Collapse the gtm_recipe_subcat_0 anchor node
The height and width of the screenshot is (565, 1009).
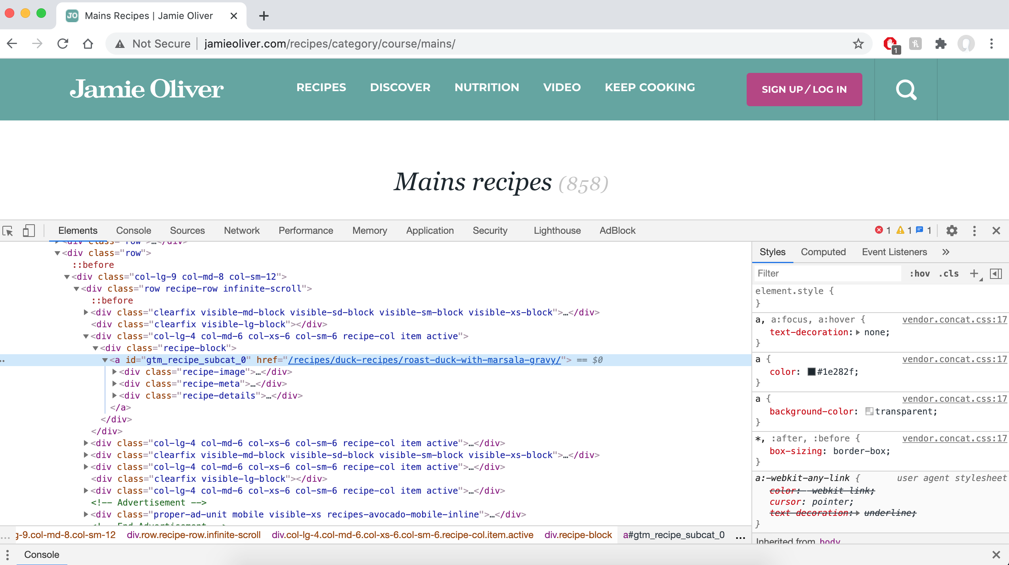click(x=105, y=360)
